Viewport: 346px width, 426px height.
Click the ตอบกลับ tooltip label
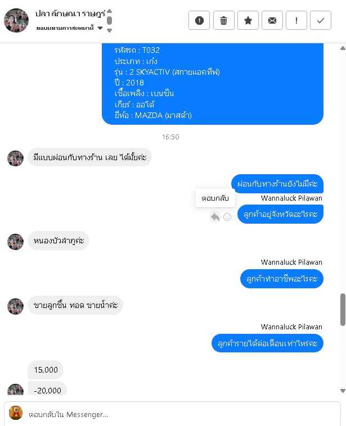[x=215, y=198]
